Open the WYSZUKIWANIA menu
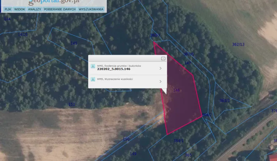 coord(91,9)
